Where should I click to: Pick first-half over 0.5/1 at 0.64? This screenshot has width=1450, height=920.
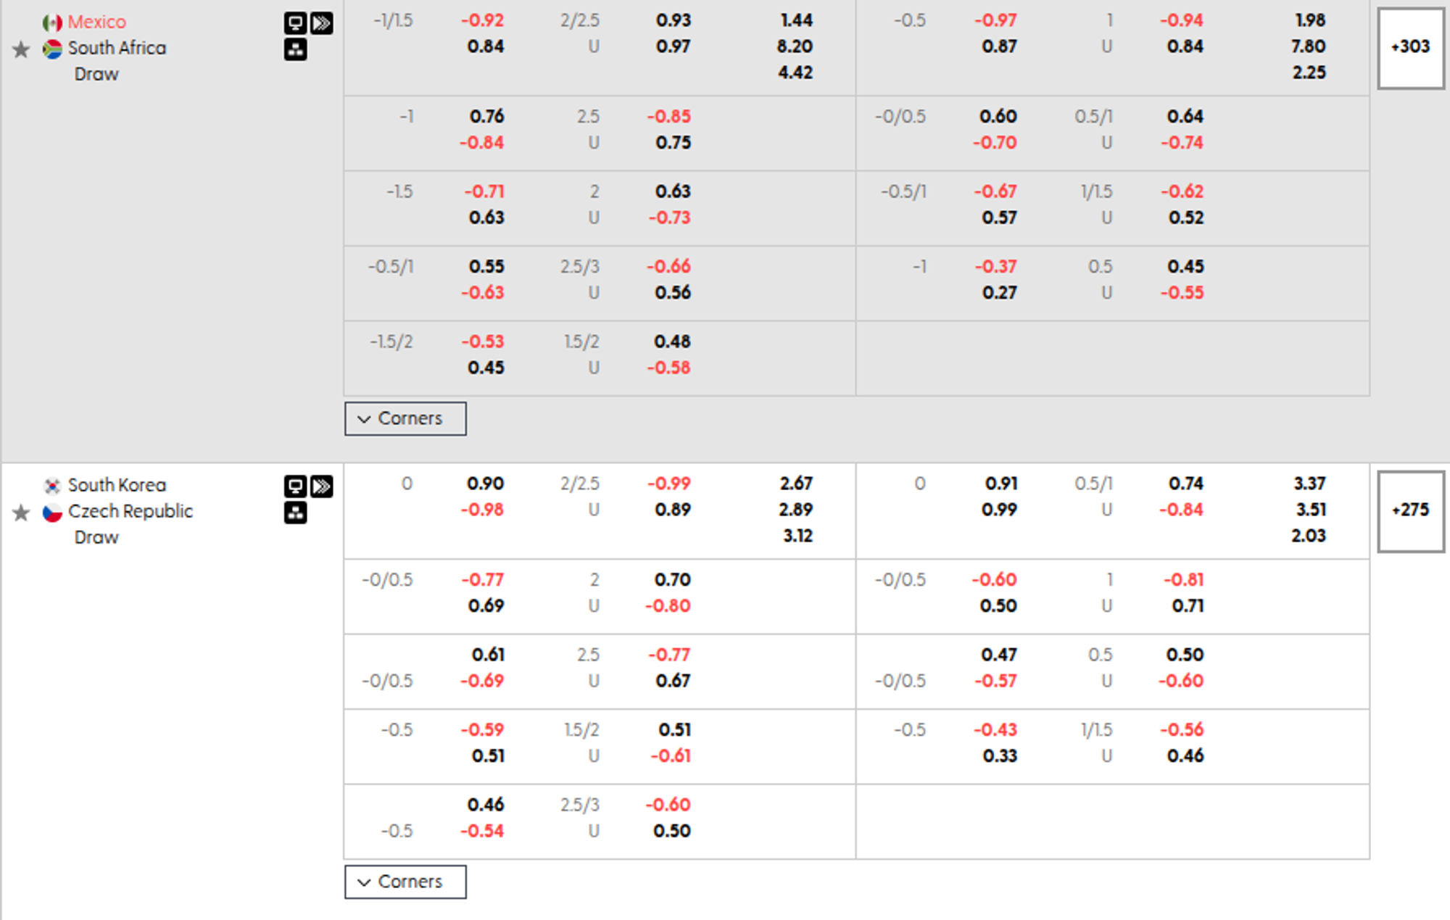point(1185,117)
